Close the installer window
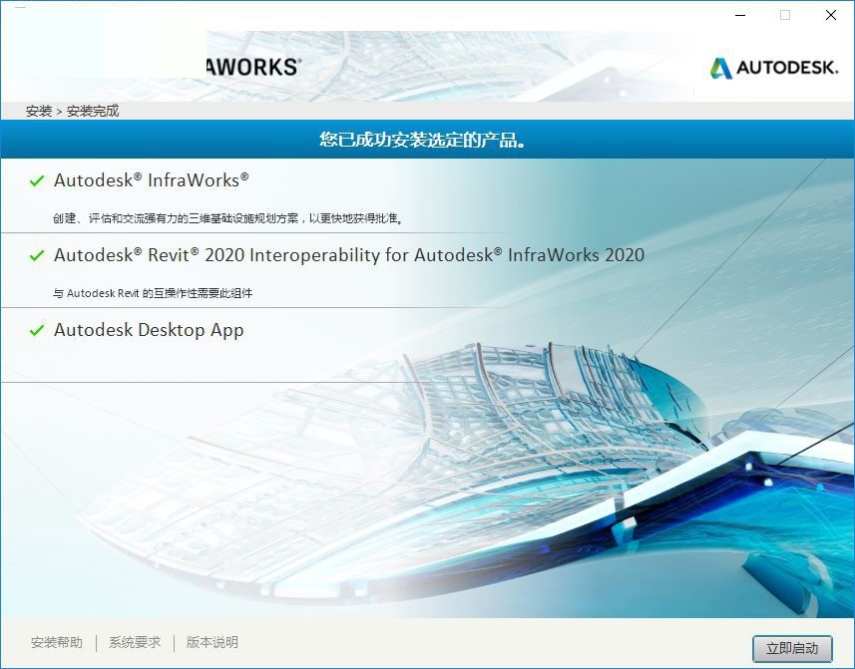The image size is (855, 669). pyautogui.click(x=831, y=15)
